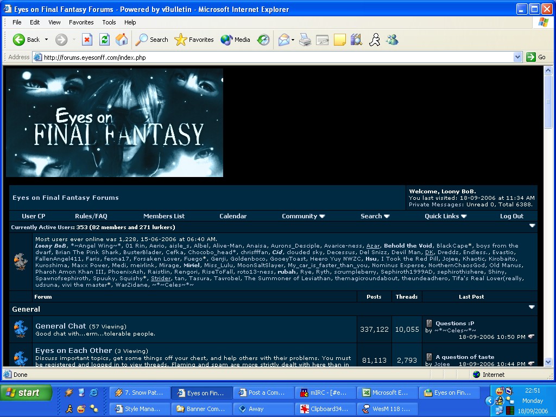Open the Messenger people icon
Image resolution: width=556 pixels, height=417 pixels.
(x=392, y=39)
